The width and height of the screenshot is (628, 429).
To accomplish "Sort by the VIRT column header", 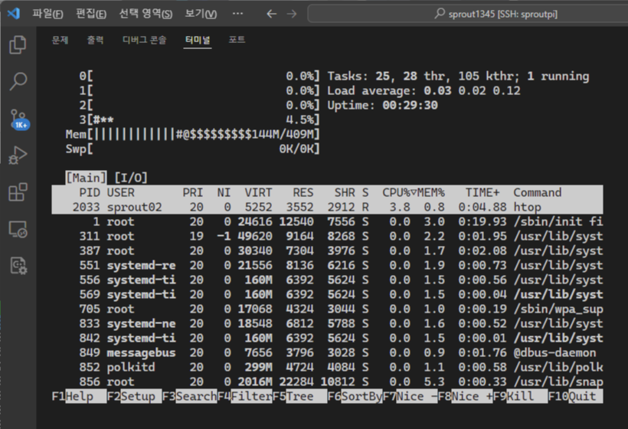I will click(x=258, y=193).
